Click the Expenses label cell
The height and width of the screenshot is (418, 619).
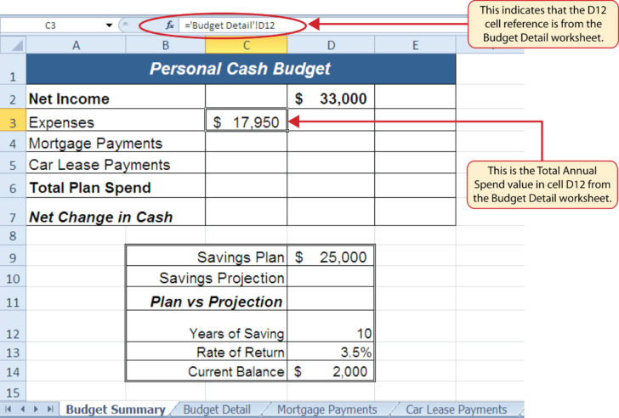pos(116,121)
